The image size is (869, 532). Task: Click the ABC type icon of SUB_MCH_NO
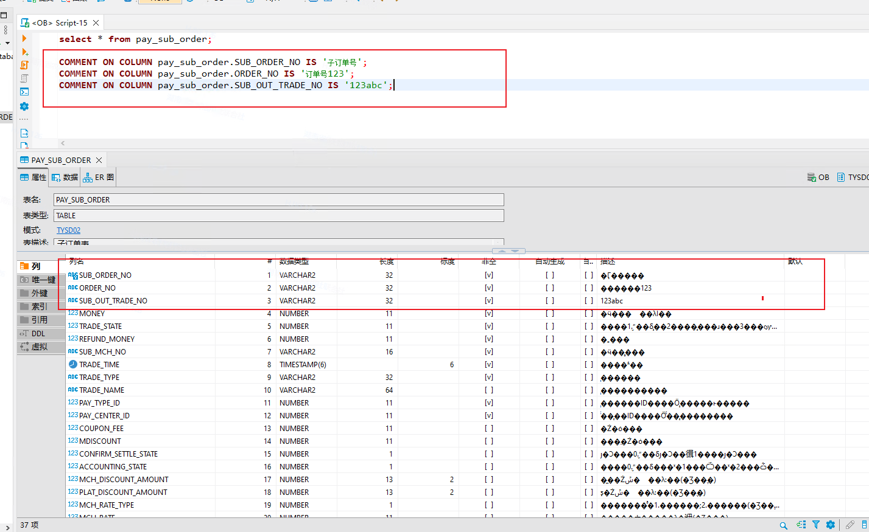click(x=73, y=351)
